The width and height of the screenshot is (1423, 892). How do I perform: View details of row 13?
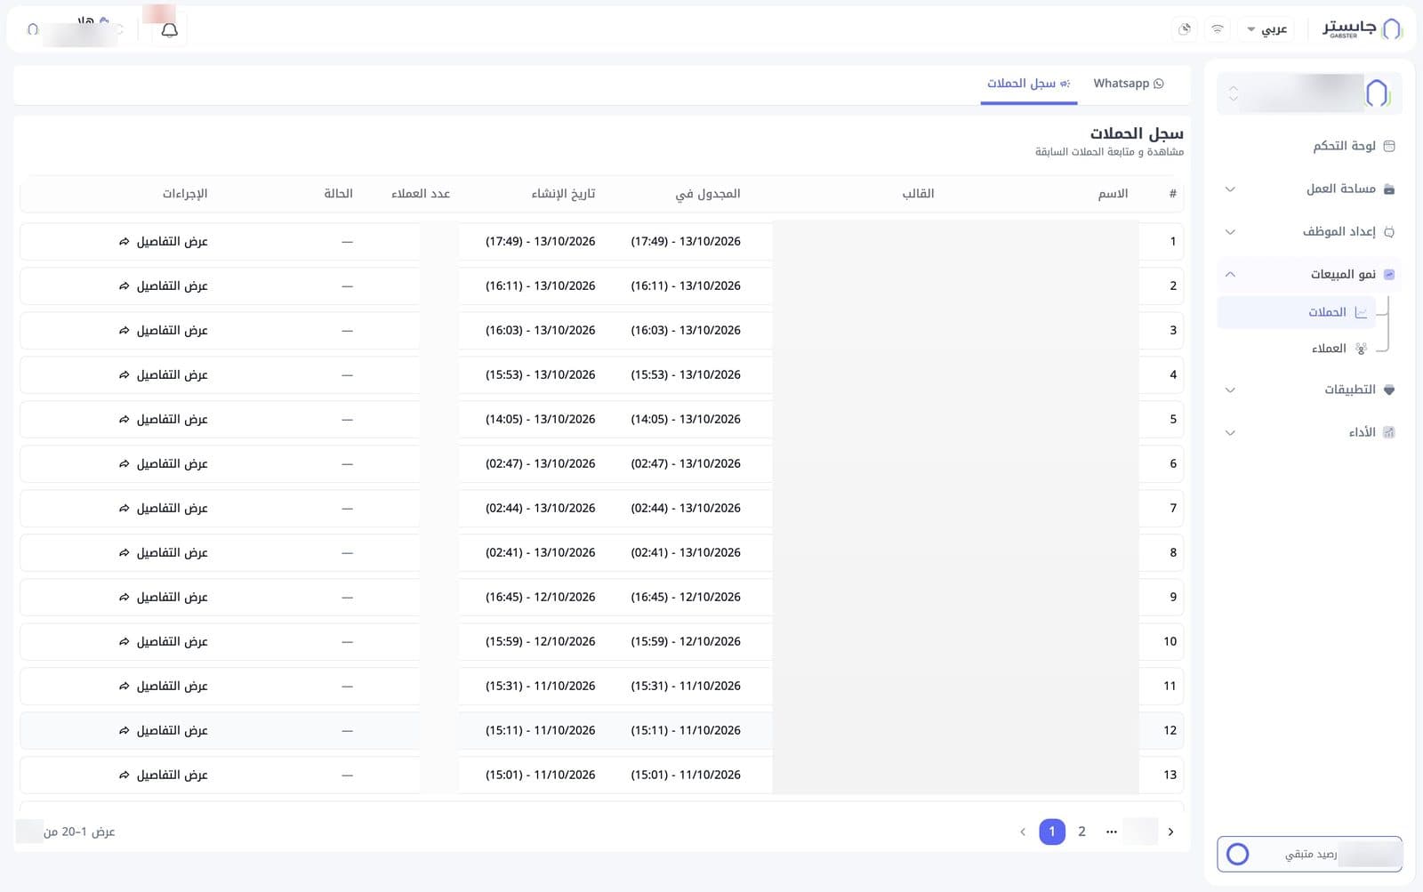click(164, 775)
